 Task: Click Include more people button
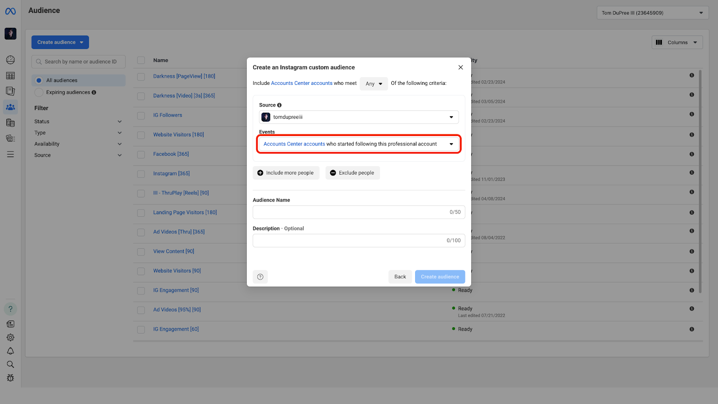pos(286,173)
